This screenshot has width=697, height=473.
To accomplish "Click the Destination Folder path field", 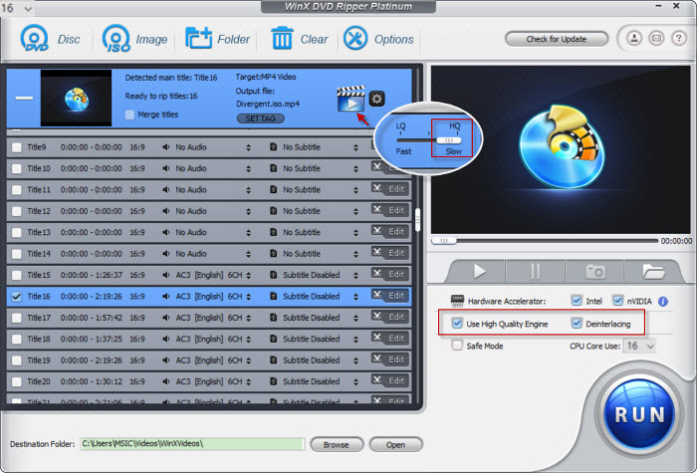I will click(x=192, y=444).
